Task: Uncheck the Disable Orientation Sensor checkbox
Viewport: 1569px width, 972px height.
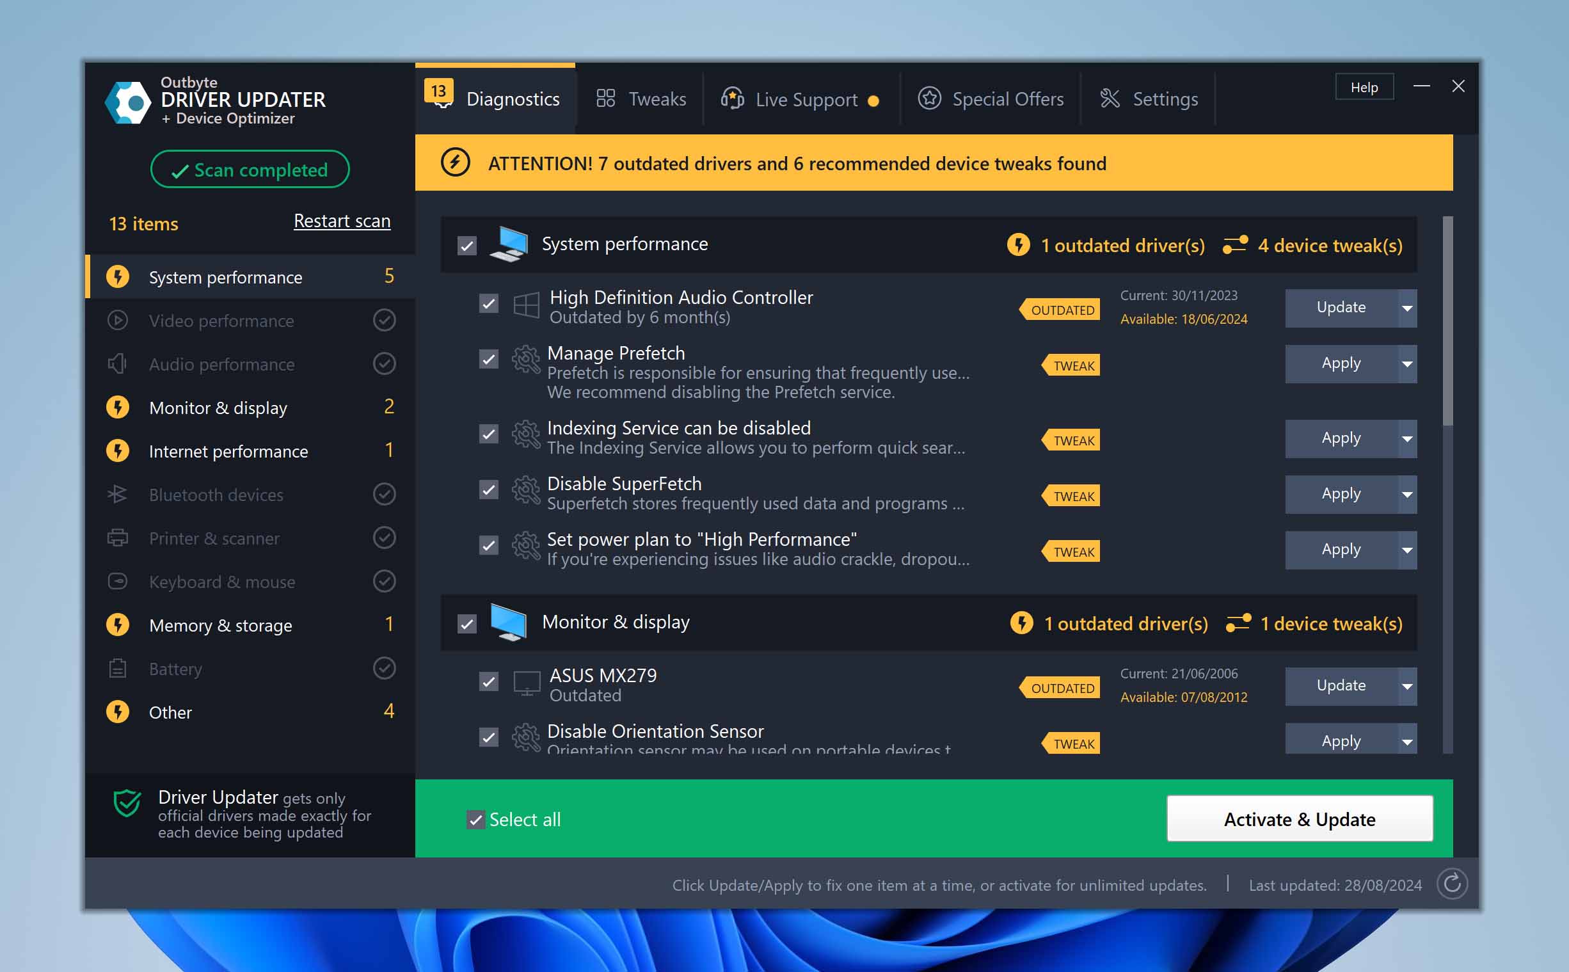Action: (489, 737)
